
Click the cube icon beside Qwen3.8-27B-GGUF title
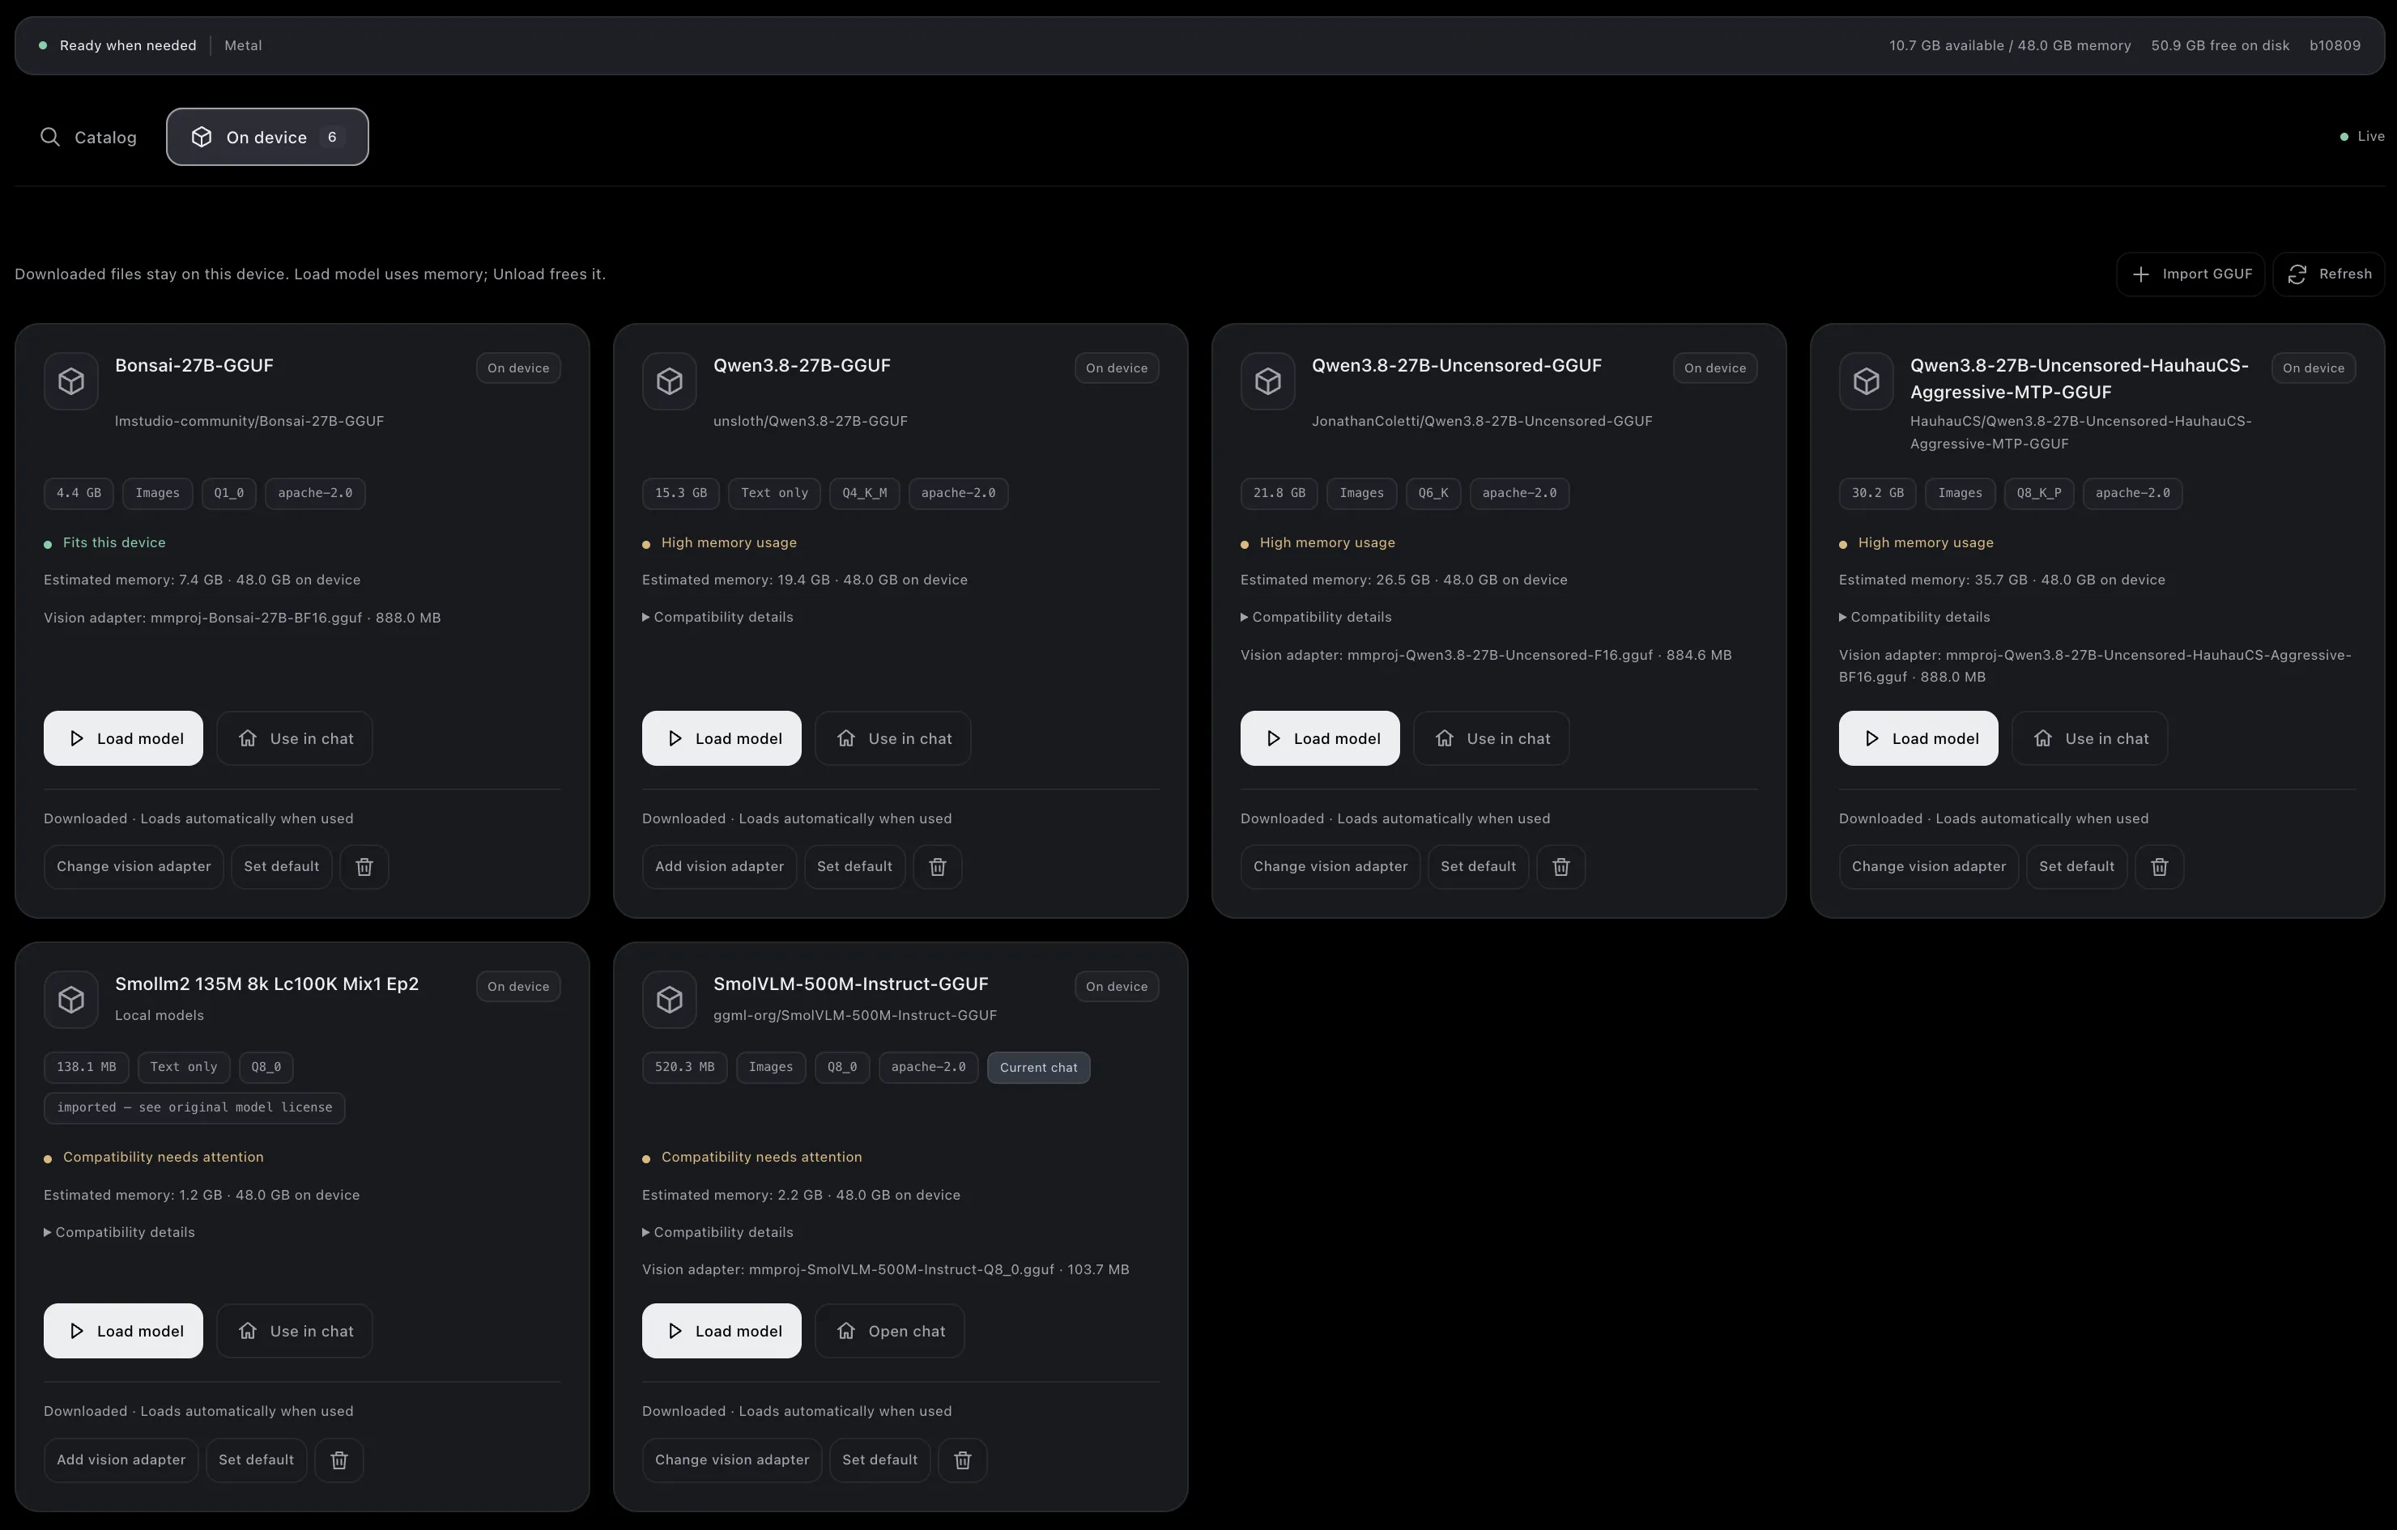pos(669,381)
